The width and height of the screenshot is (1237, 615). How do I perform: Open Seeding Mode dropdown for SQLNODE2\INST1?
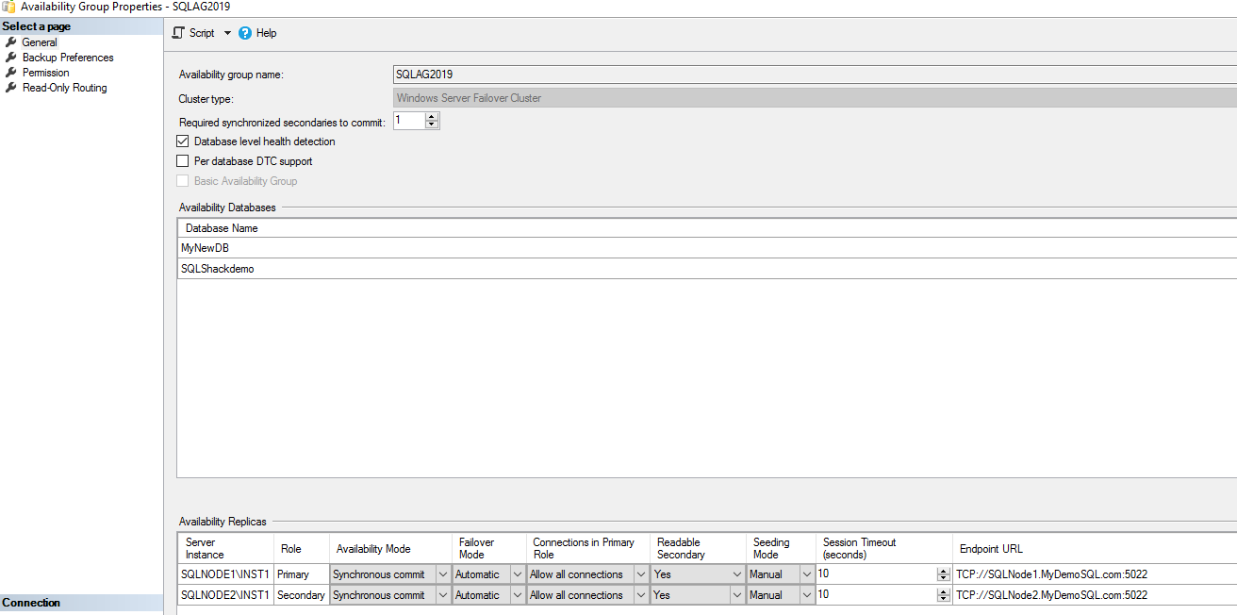(x=807, y=595)
